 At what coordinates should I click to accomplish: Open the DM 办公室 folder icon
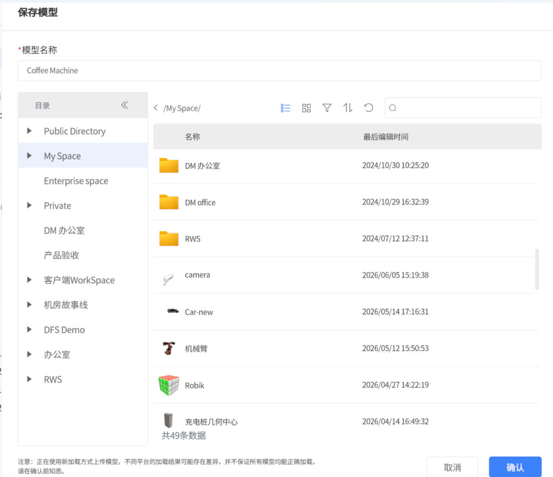coord(168,165)
